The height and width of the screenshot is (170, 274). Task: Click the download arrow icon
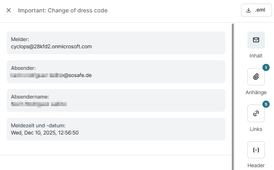point(249,10)
